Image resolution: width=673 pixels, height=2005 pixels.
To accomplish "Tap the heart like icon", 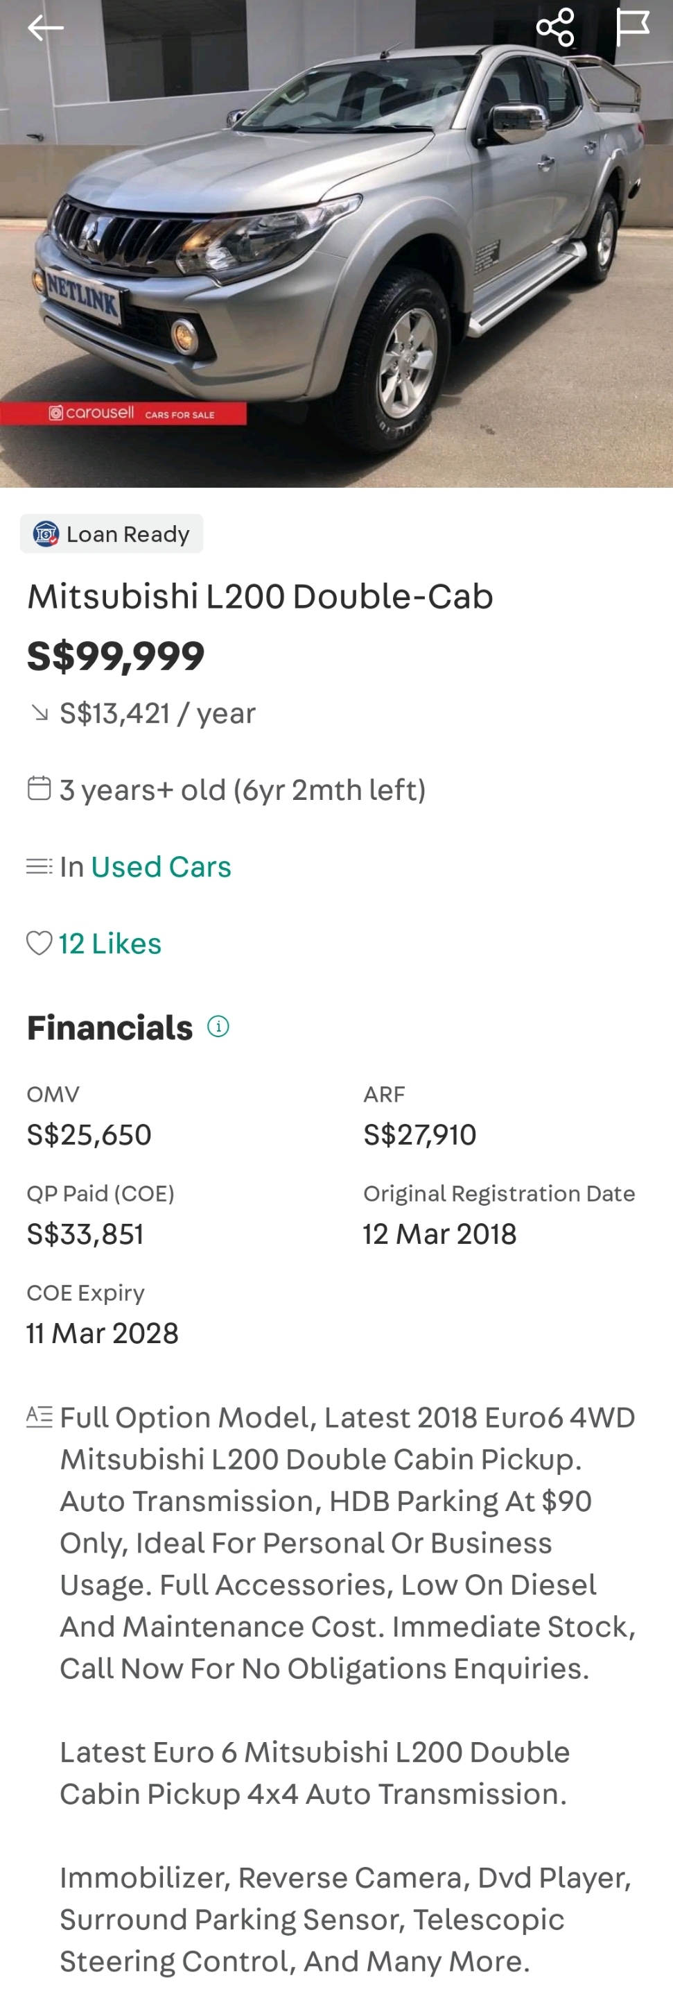I will coord(39,944).
